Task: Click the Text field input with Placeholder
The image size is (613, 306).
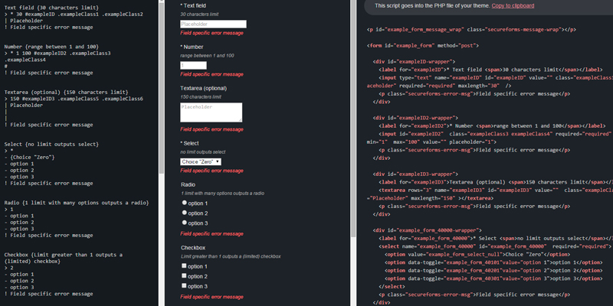Action: pyautogui.click(x=213, y=24)
